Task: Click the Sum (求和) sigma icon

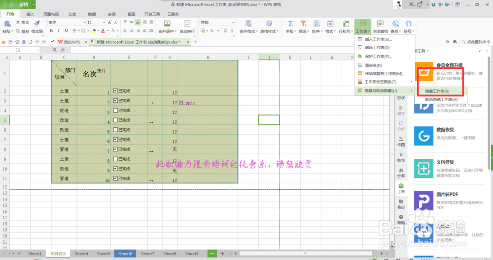Action: tap(290, 24)
